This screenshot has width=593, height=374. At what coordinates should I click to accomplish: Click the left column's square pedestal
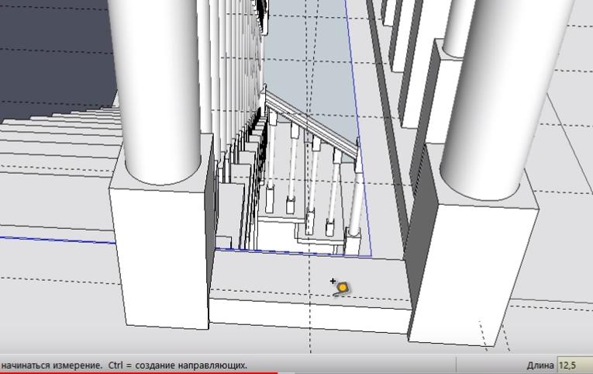point(159,248)
